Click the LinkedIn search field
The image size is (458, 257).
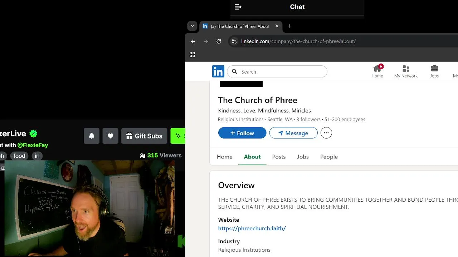(x=277, y=71)
